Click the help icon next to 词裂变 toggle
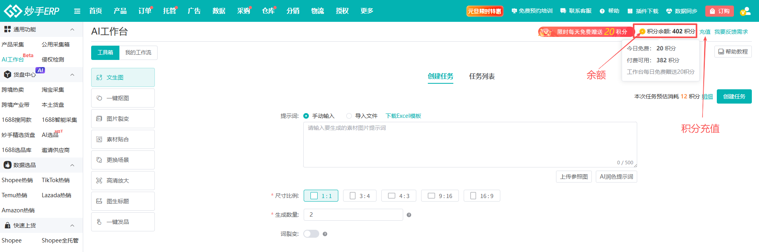 point(325,234)
